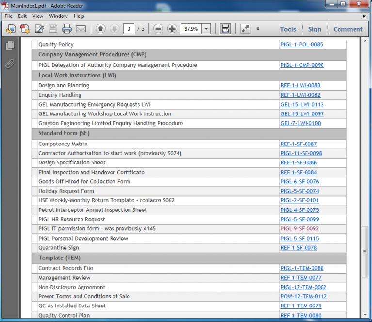Zoom in with the plus button

172,29
